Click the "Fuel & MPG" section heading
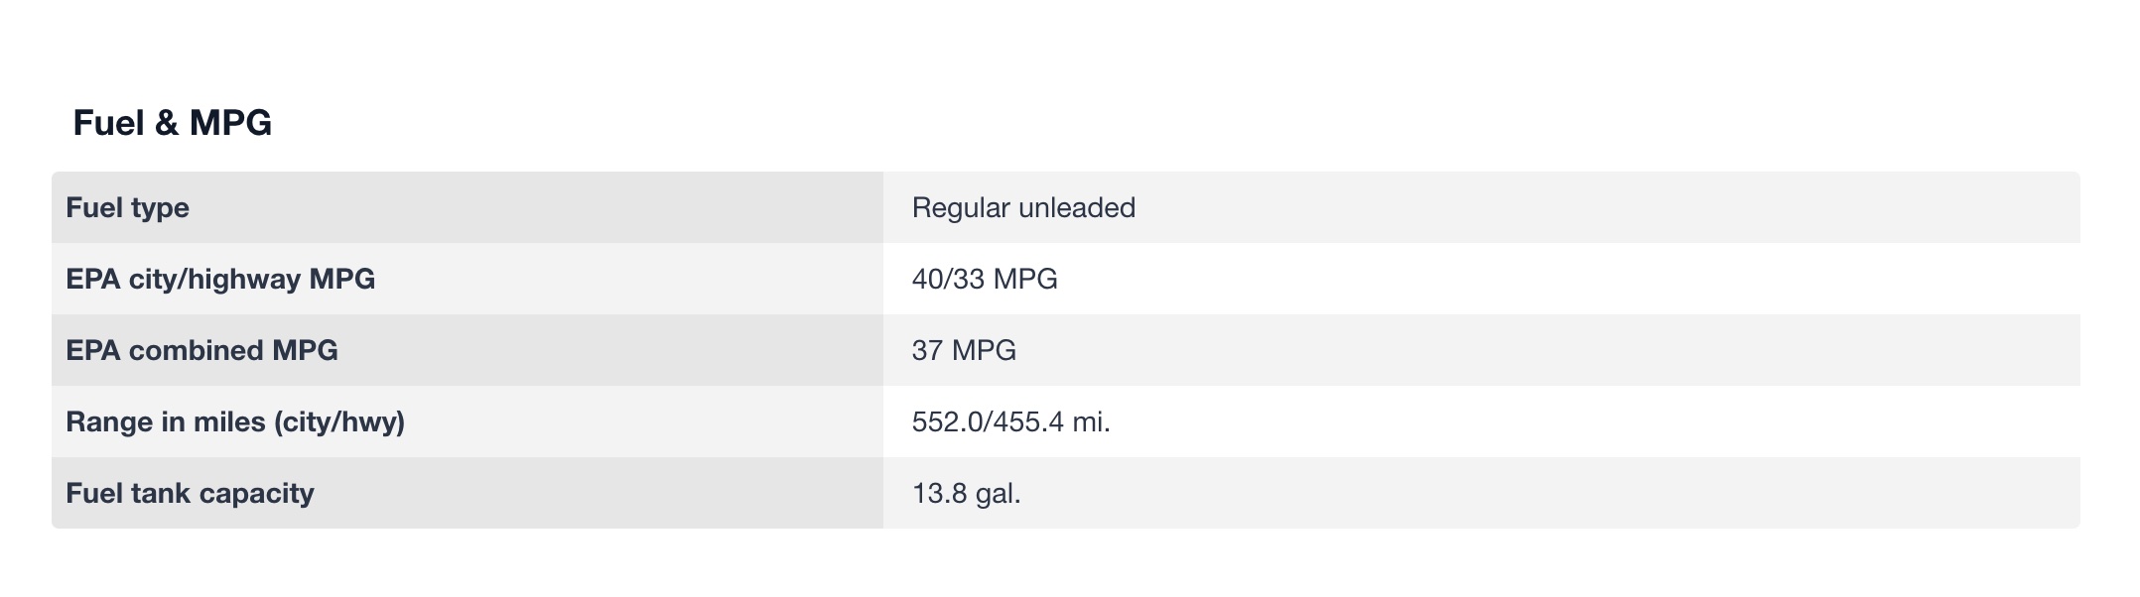 (x=172, y=123)
